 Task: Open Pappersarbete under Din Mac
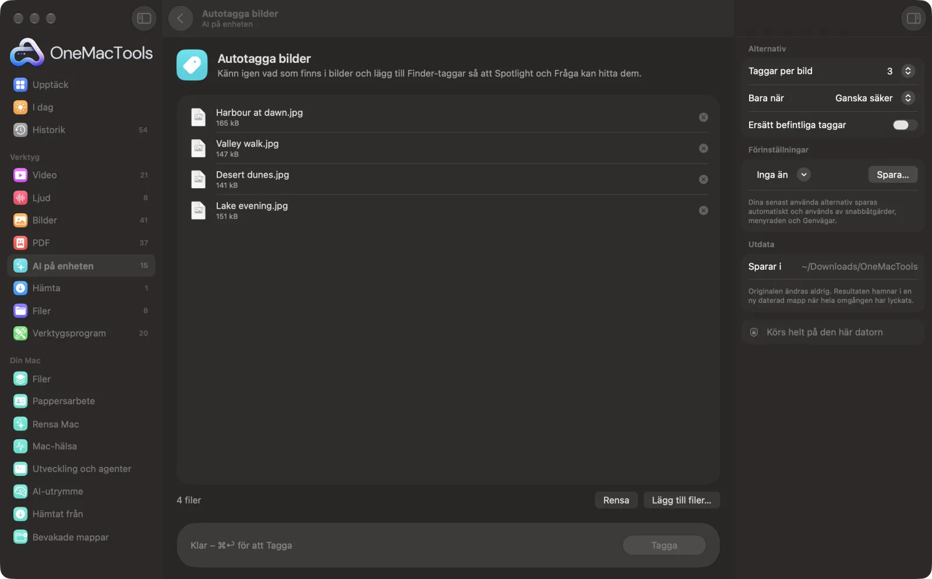coord(81,401)
